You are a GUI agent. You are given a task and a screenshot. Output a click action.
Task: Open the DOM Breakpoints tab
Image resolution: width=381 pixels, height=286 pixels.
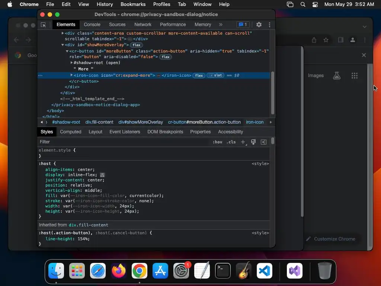(165, 132)
